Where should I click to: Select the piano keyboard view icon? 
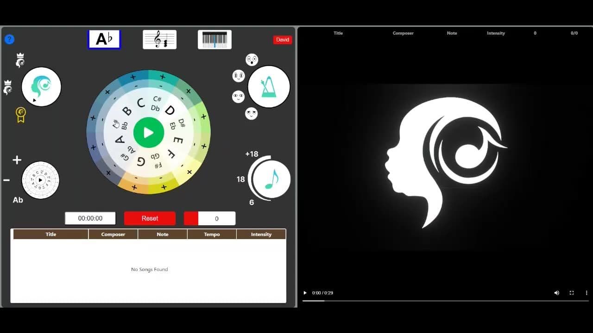pos(214,39)
